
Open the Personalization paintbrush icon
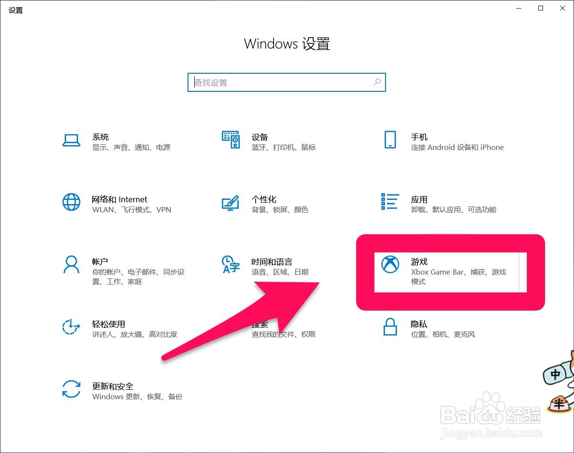coord(230,202)
